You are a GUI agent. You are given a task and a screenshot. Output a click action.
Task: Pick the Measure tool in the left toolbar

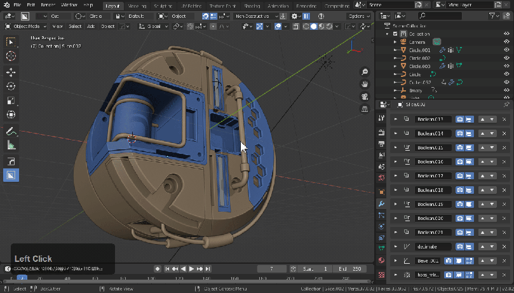pyautogui.click(x=11, y=145)
